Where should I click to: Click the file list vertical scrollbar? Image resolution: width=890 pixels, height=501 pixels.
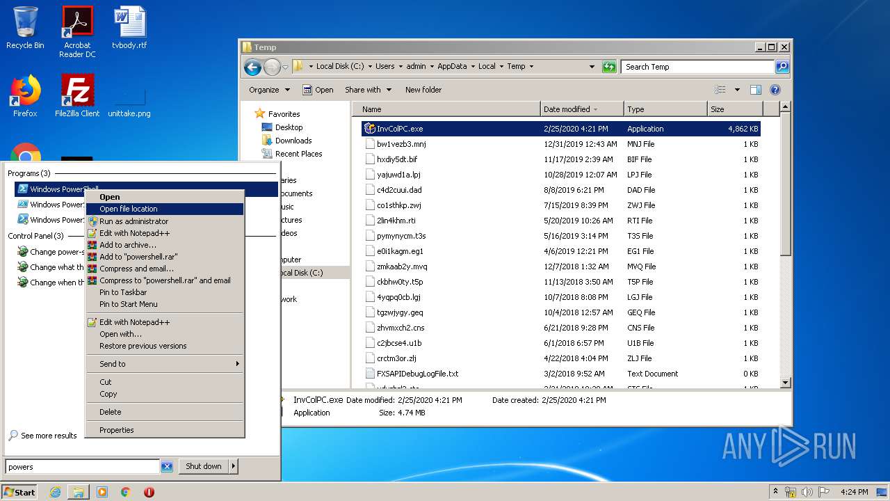tap(785, 184)
